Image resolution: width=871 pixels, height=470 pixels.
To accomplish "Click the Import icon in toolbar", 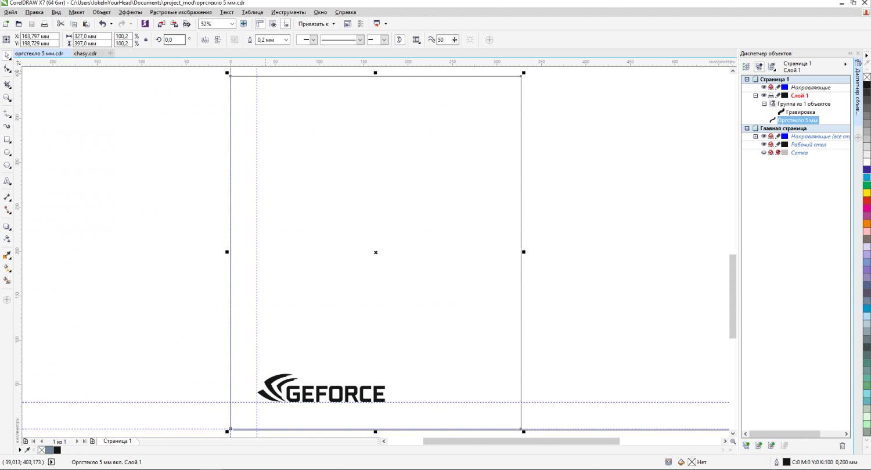I will coord(161,24).
